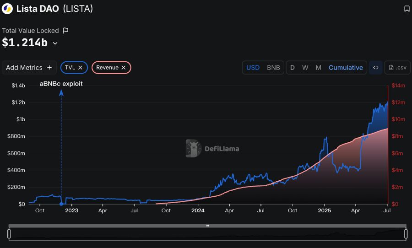412x248 pixels.
Task: Download data with the .csv button
Action: (x=397, y=68)
